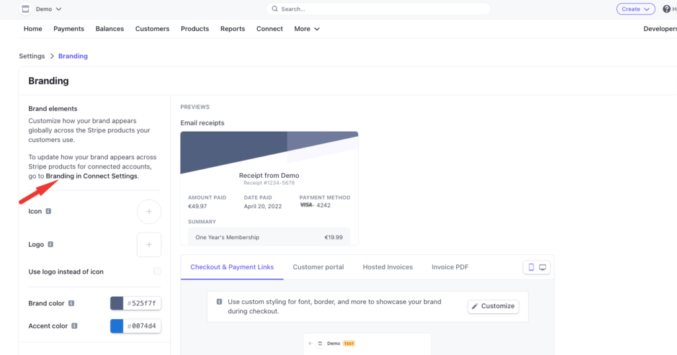Expand the More navigation menu
677x355 pixels.
pos(307,28)
